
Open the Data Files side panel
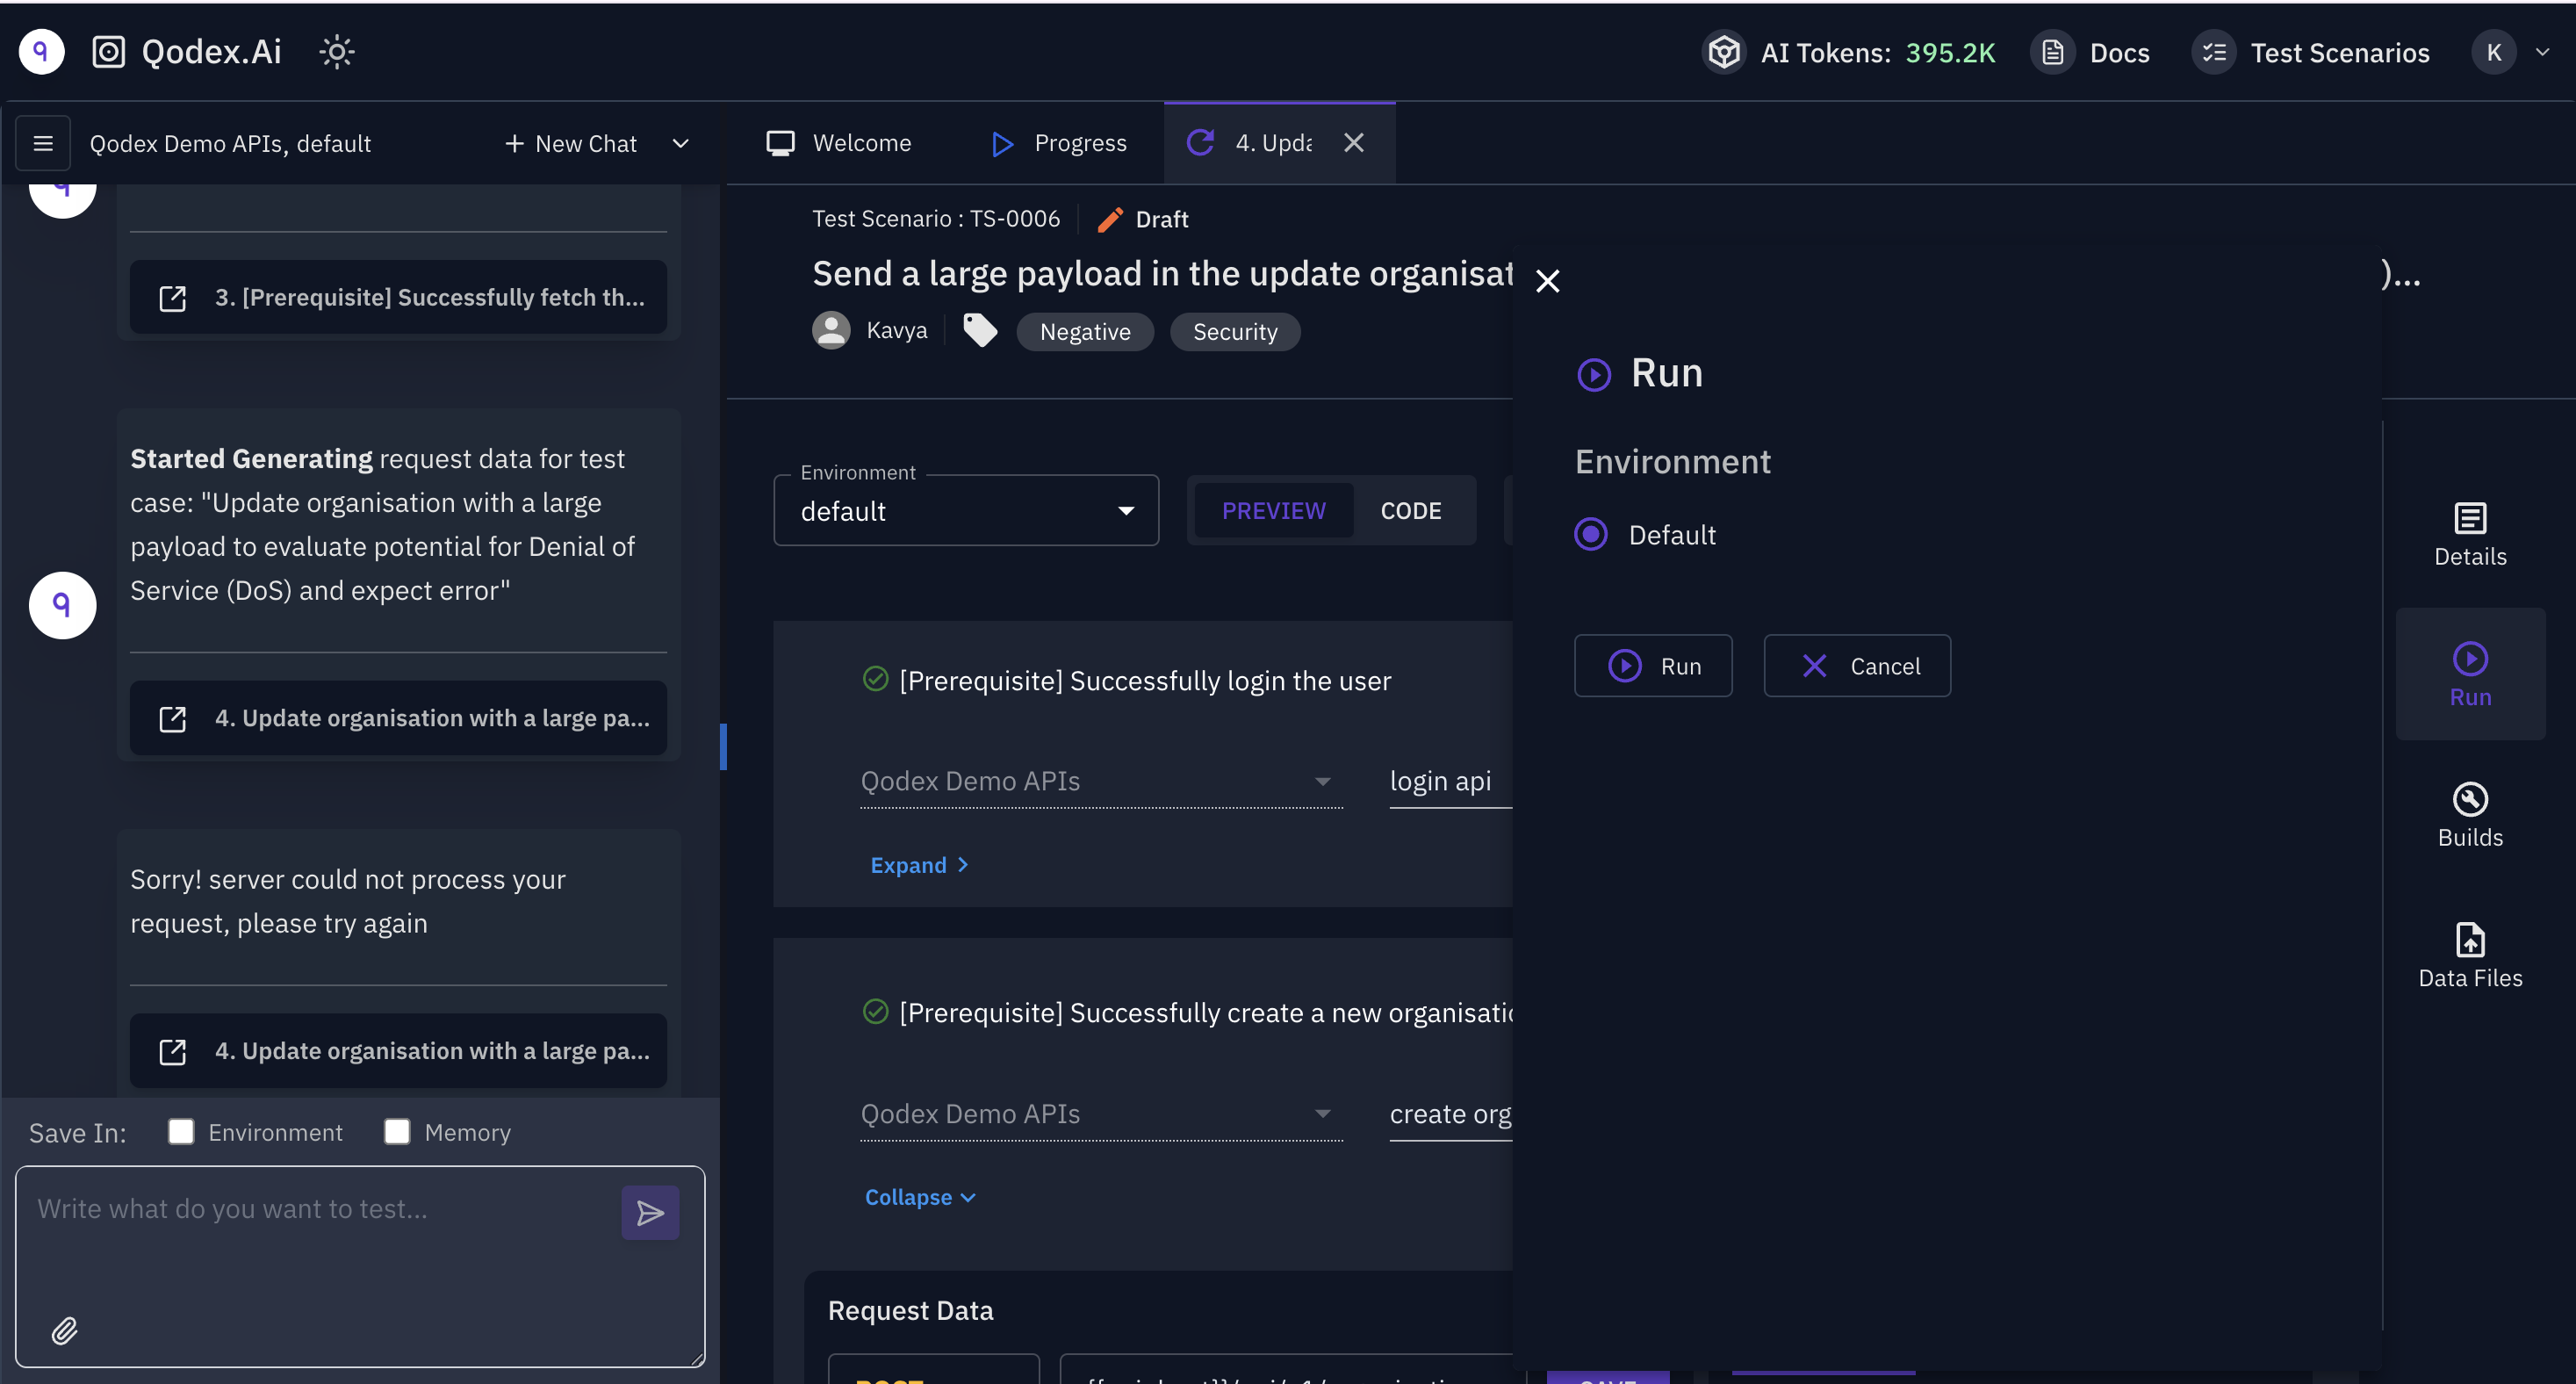click(2470, 956)
